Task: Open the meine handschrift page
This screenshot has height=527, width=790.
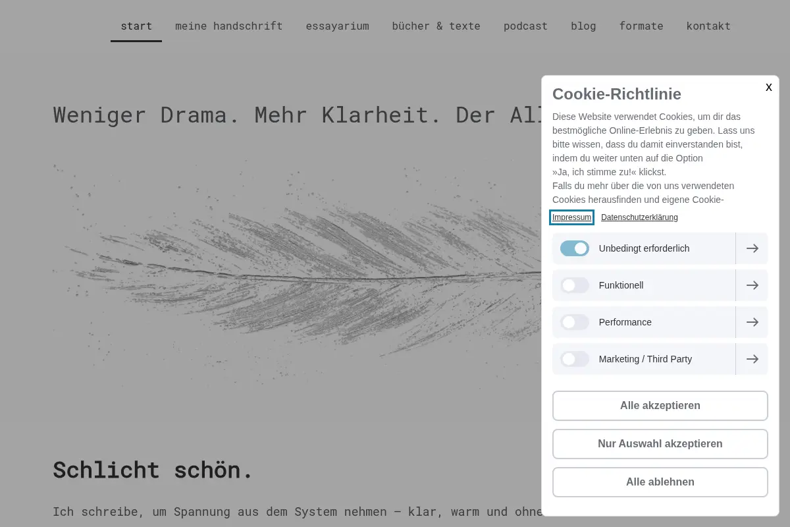Action: (x=229, y=26)
